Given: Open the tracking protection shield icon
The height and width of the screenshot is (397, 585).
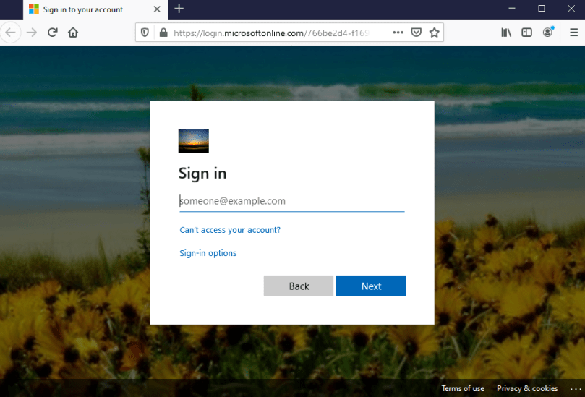Looking at the screenshot, I should (x=145, y=33).
